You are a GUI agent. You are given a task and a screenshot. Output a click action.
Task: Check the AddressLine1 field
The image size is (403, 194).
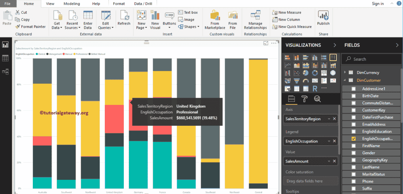click(354, 89)
